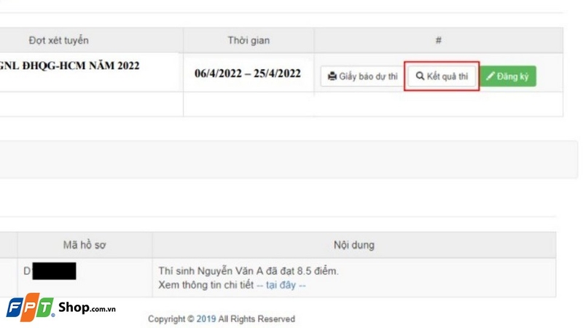Select the Thời gian column header
Screen dimensions: 583x328
pos(249,40)
